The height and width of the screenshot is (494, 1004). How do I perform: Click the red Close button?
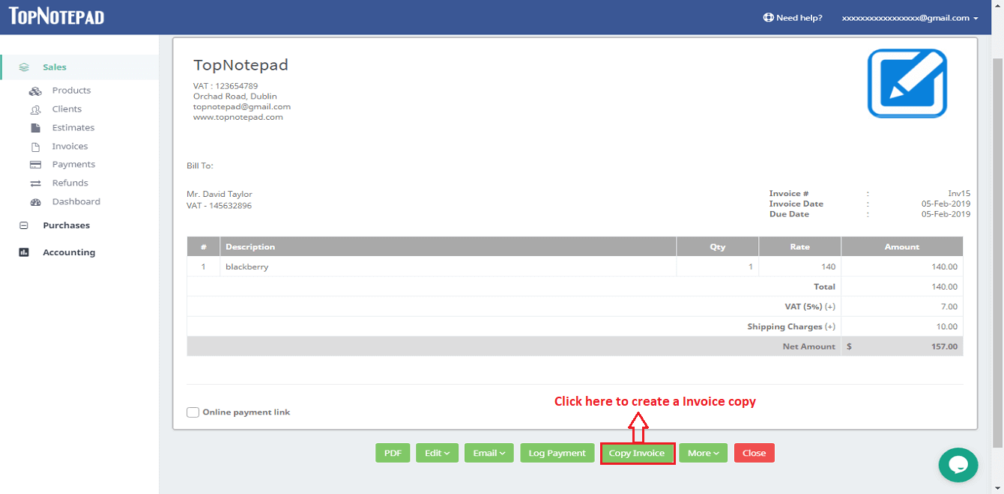pos(754,453)
